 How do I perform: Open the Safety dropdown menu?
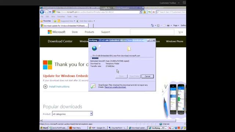coord(183,26)
